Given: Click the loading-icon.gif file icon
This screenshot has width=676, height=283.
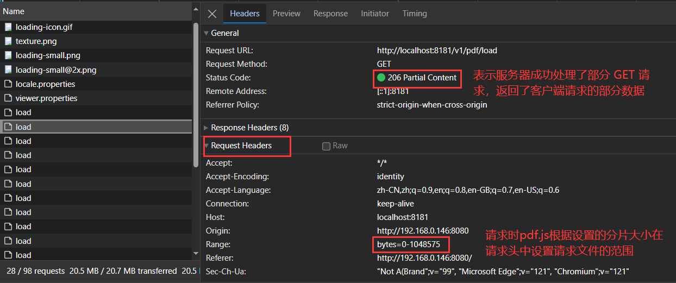Looking at the screenshot, I should pos(8,27).
